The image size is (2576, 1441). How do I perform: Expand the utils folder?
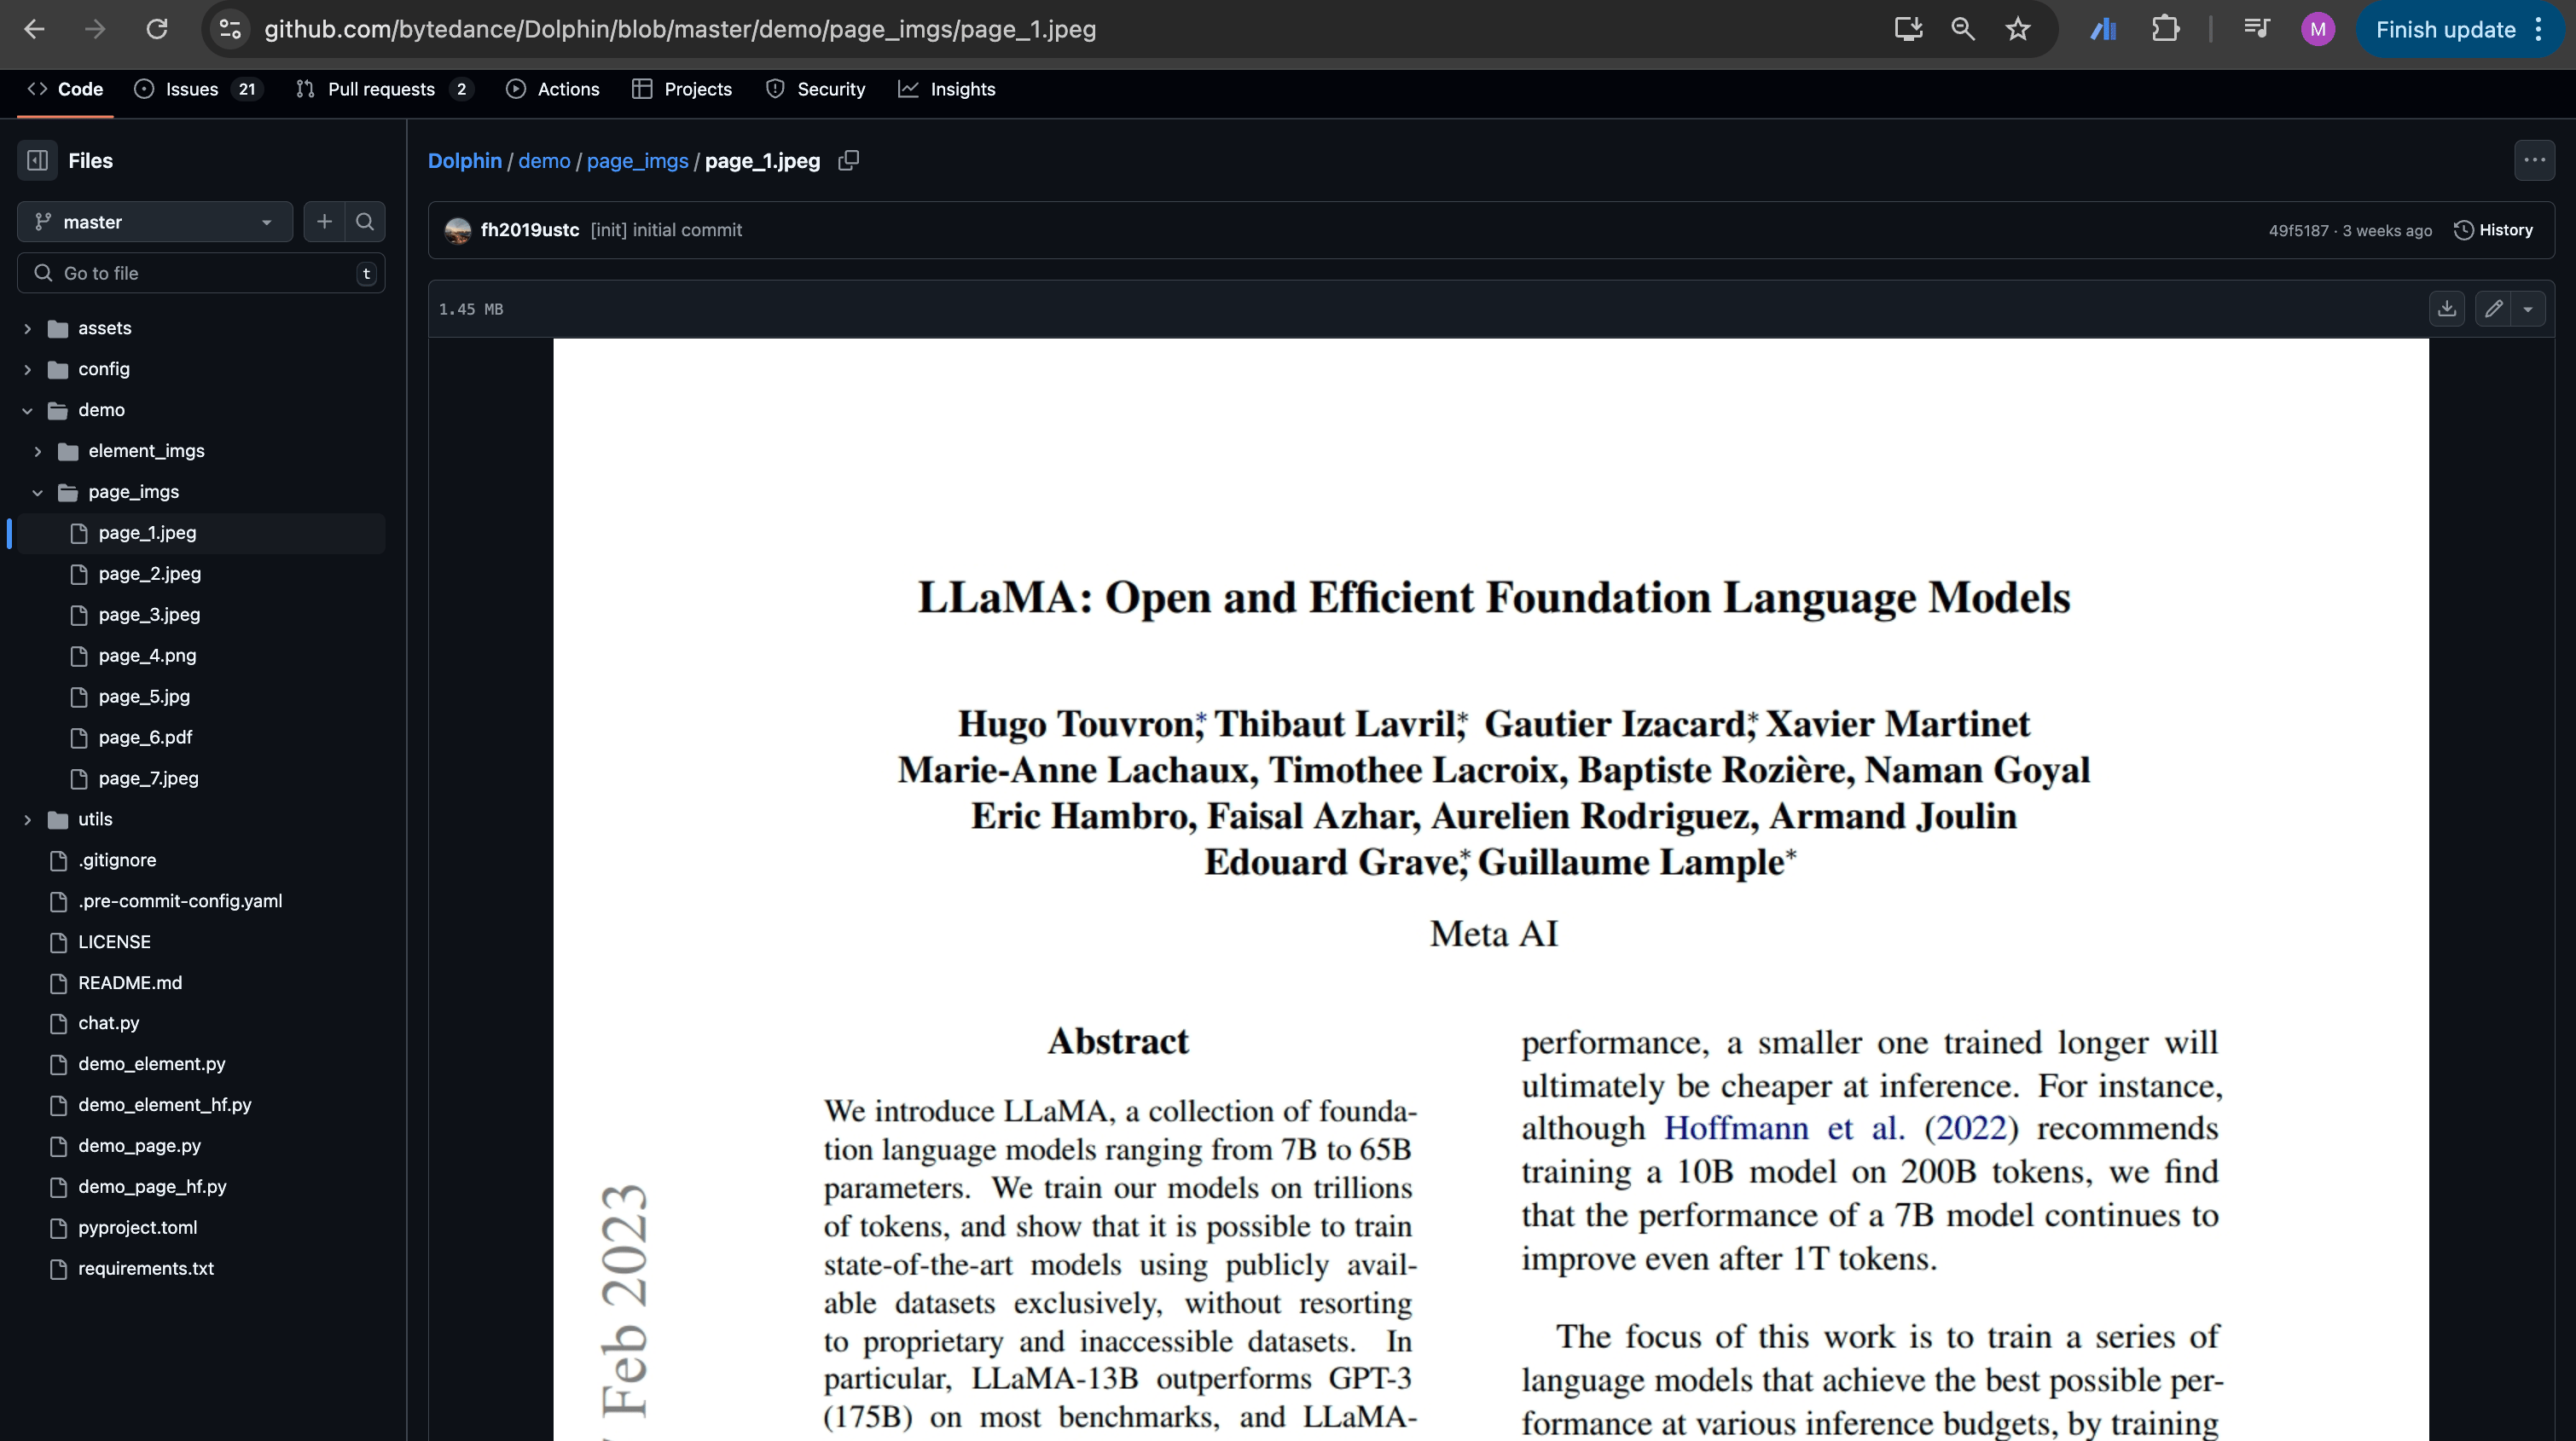[28, 819]
